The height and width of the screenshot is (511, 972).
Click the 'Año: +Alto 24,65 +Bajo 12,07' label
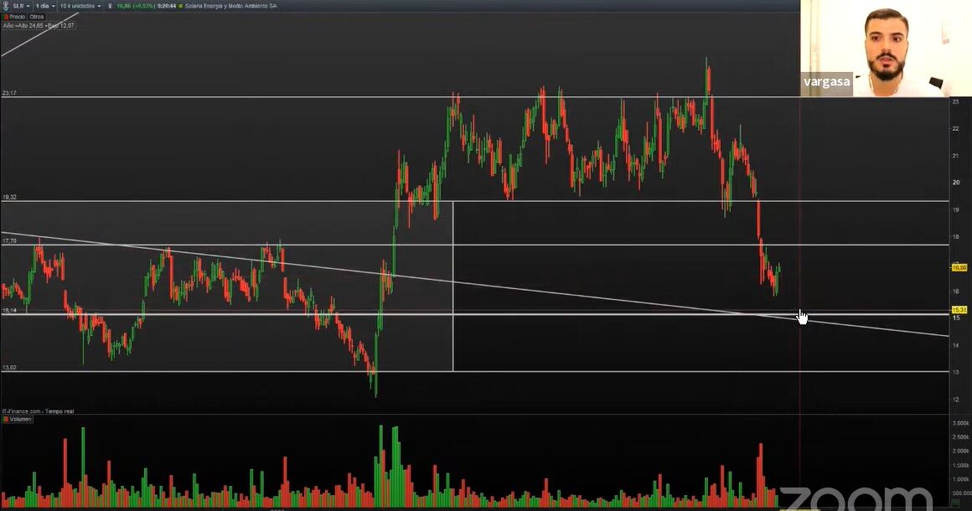[39, 25]
